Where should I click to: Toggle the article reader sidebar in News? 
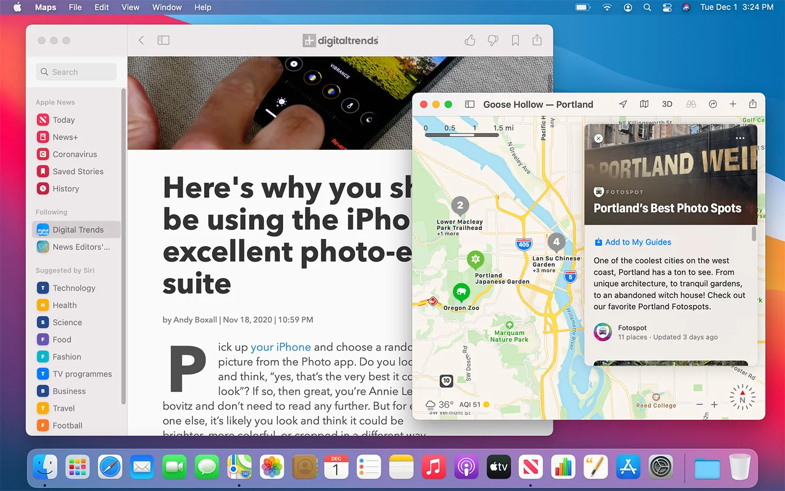(x=163, y=40)
